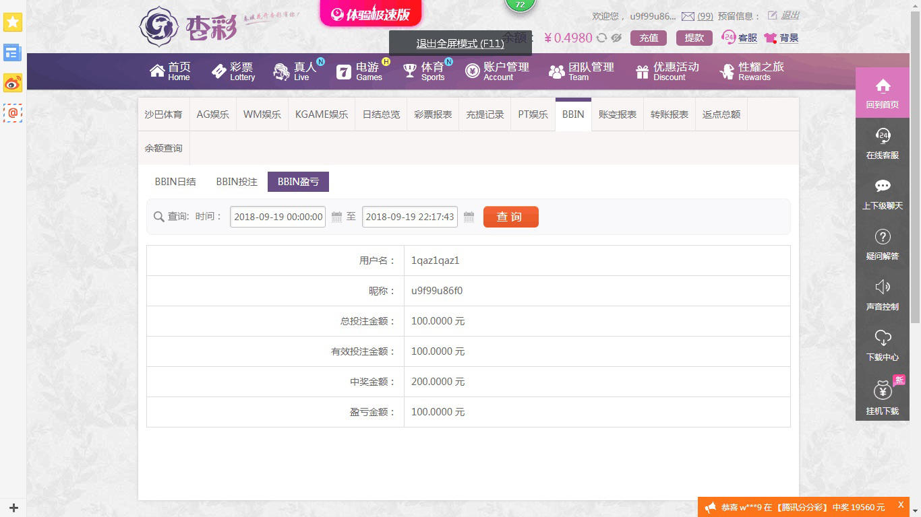Screen dimensions: 921x517
Task: Open the mail inbox envelope icon
Action: pyautogui.click(x=688, y=16)
